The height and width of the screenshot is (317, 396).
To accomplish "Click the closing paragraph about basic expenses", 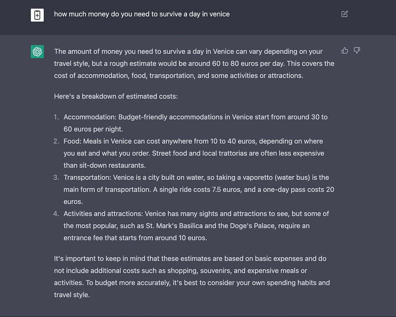I will click(192, 277).
